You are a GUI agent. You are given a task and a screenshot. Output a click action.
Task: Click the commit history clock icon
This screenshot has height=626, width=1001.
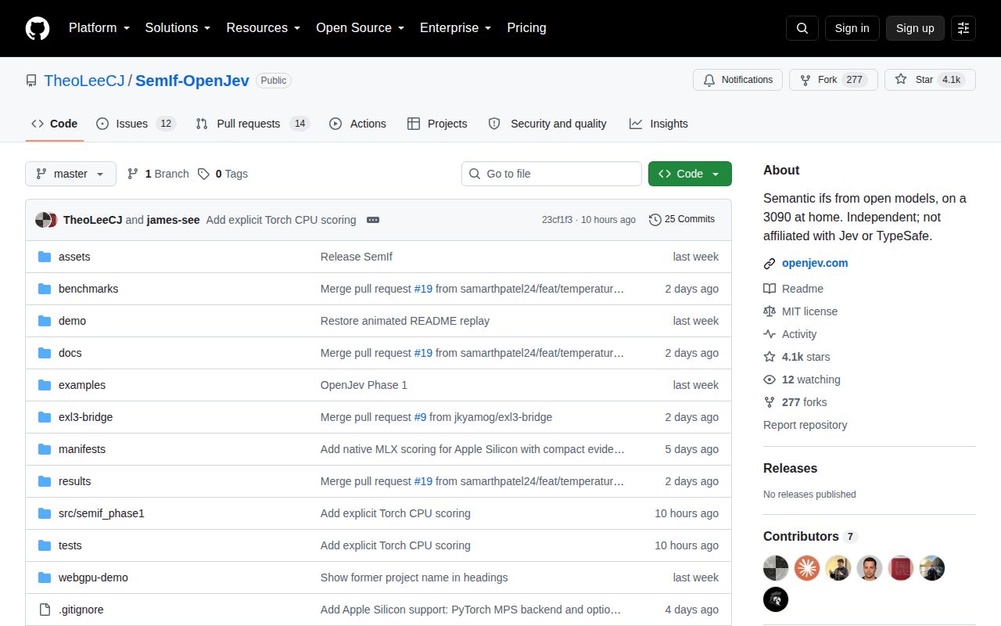click(655, 220)
